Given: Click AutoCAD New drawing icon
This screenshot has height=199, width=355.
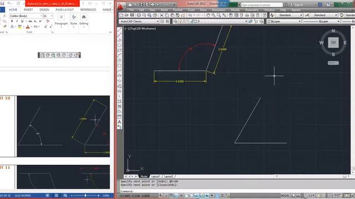Looking at the screenshot, I should (x=121, y=15).
